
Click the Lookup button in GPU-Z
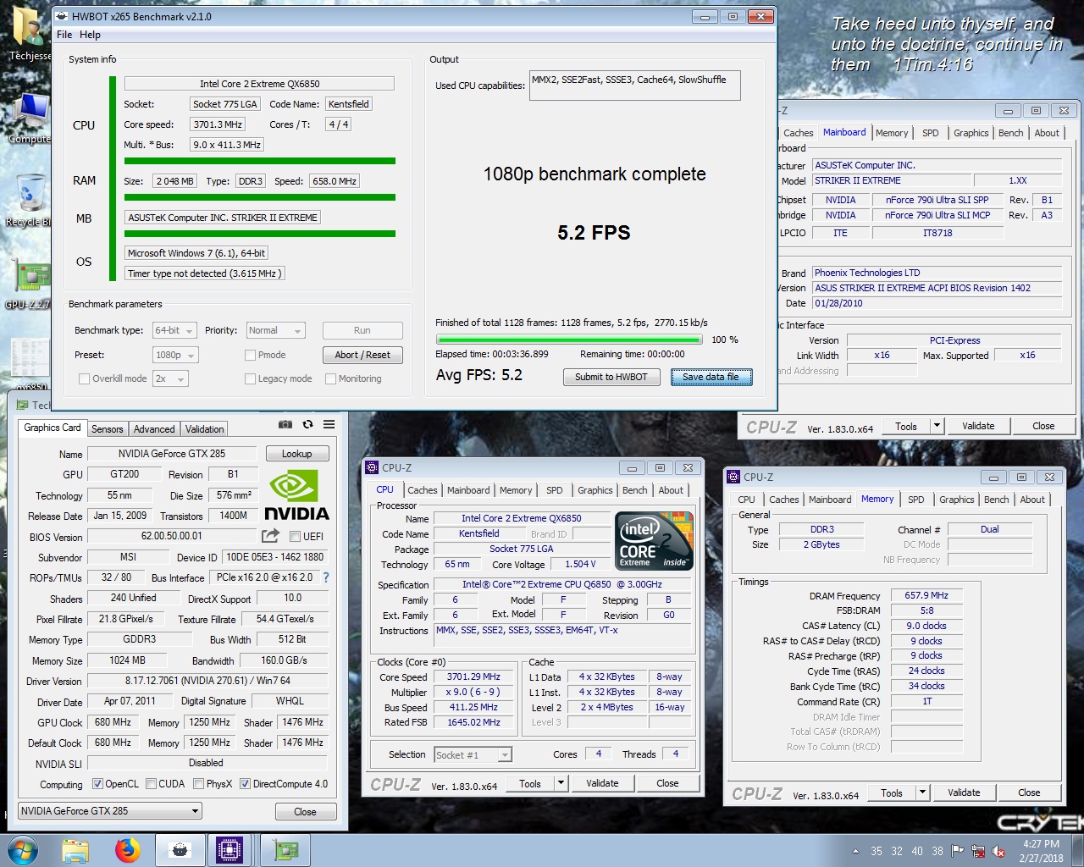(296, 454)
